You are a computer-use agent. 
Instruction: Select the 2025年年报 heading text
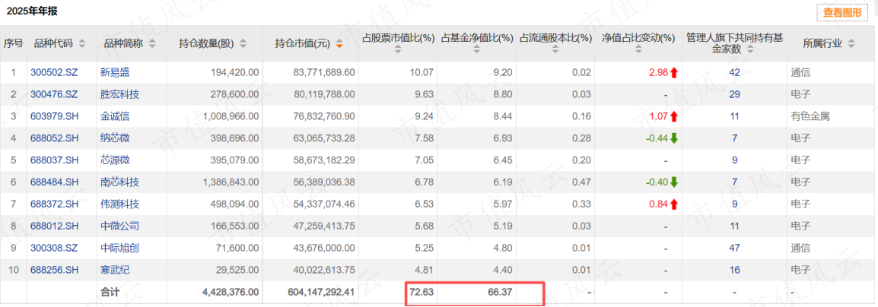[32, 11]
